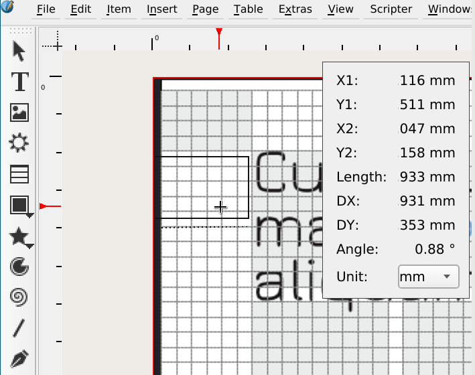Expand the Polygon tool dropdown arrow

click(x=30, y=246)
